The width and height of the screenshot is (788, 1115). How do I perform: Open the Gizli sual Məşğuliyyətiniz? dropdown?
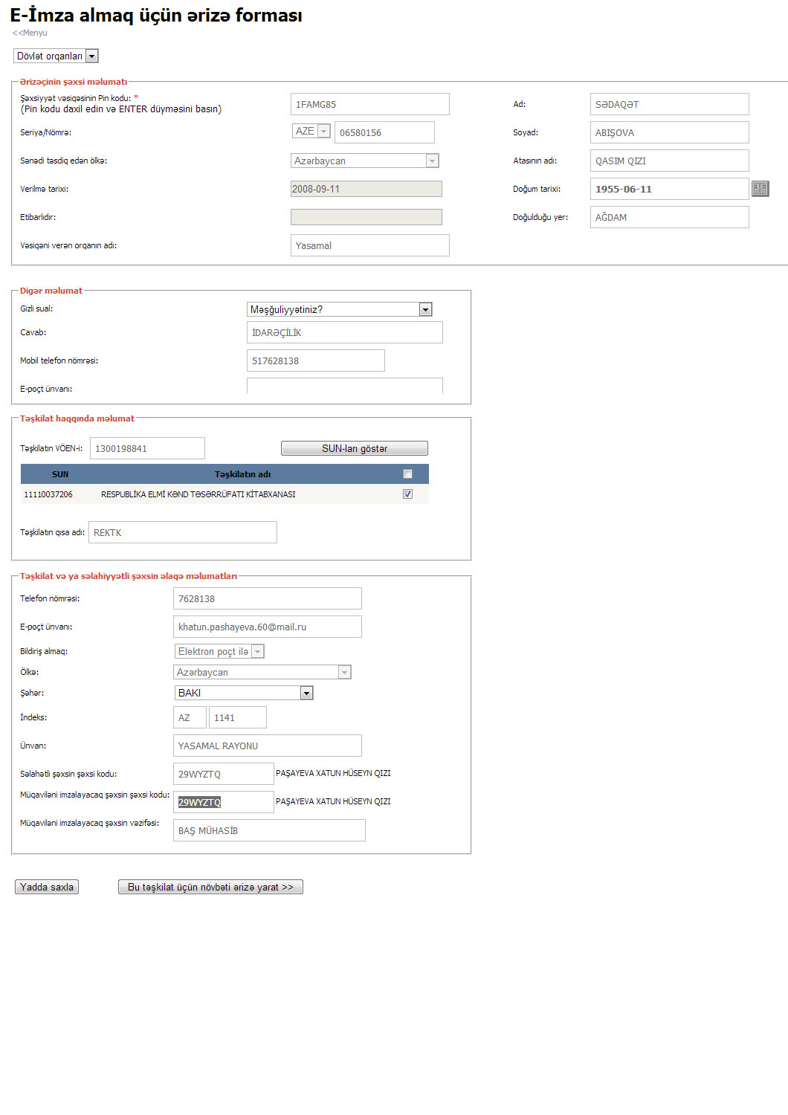point(340,309)
